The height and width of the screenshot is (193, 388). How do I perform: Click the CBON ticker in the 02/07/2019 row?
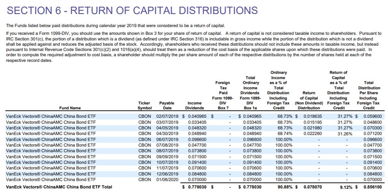point(144,116)
